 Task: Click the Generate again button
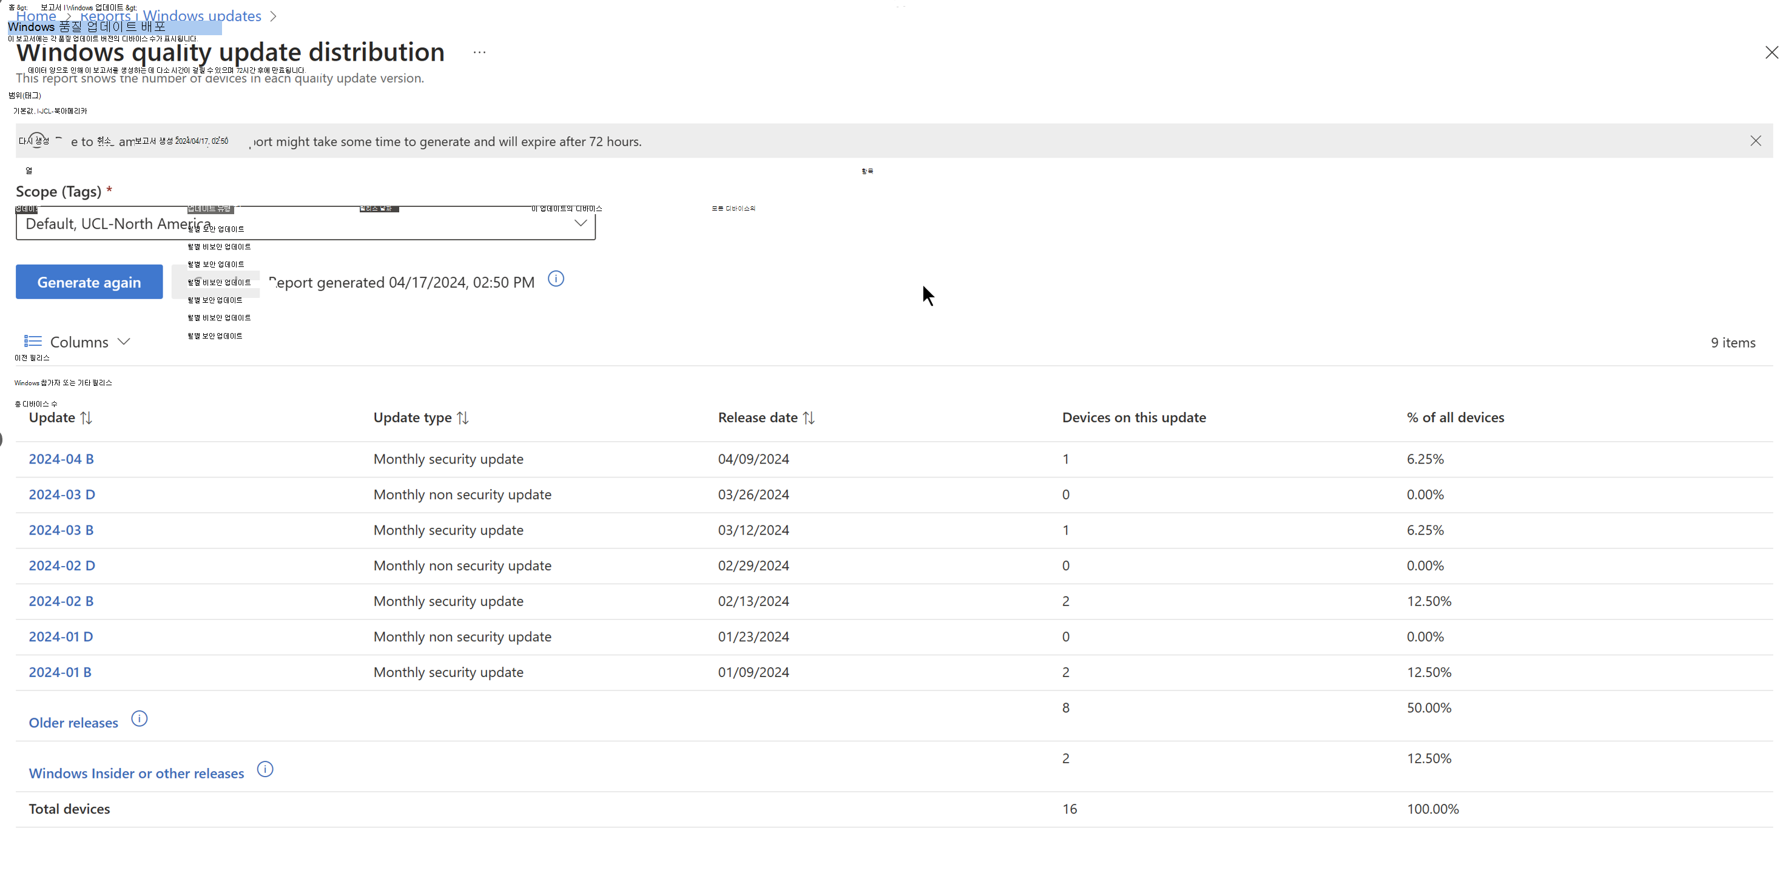click(x=89, y=282)
